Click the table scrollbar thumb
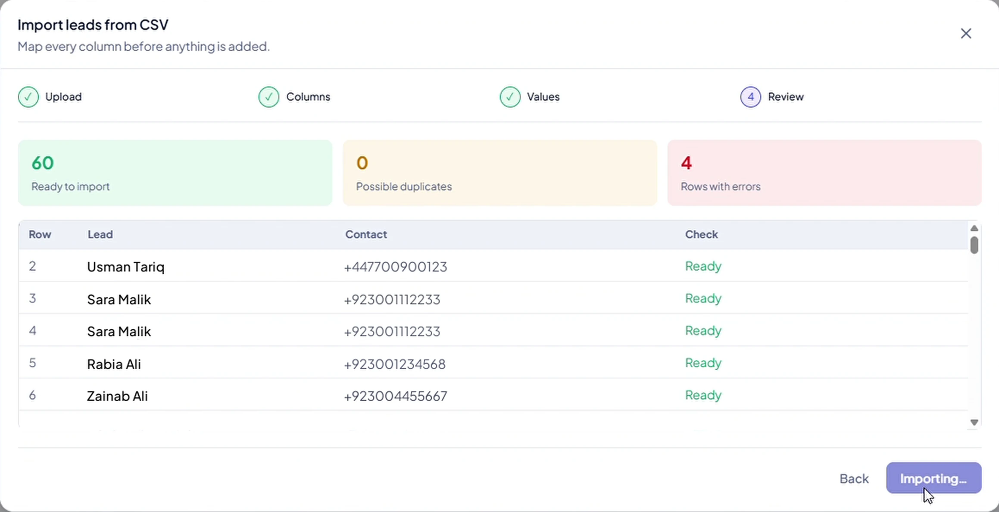999x512 pixels. pyautogui.click(x=974, y=245)
